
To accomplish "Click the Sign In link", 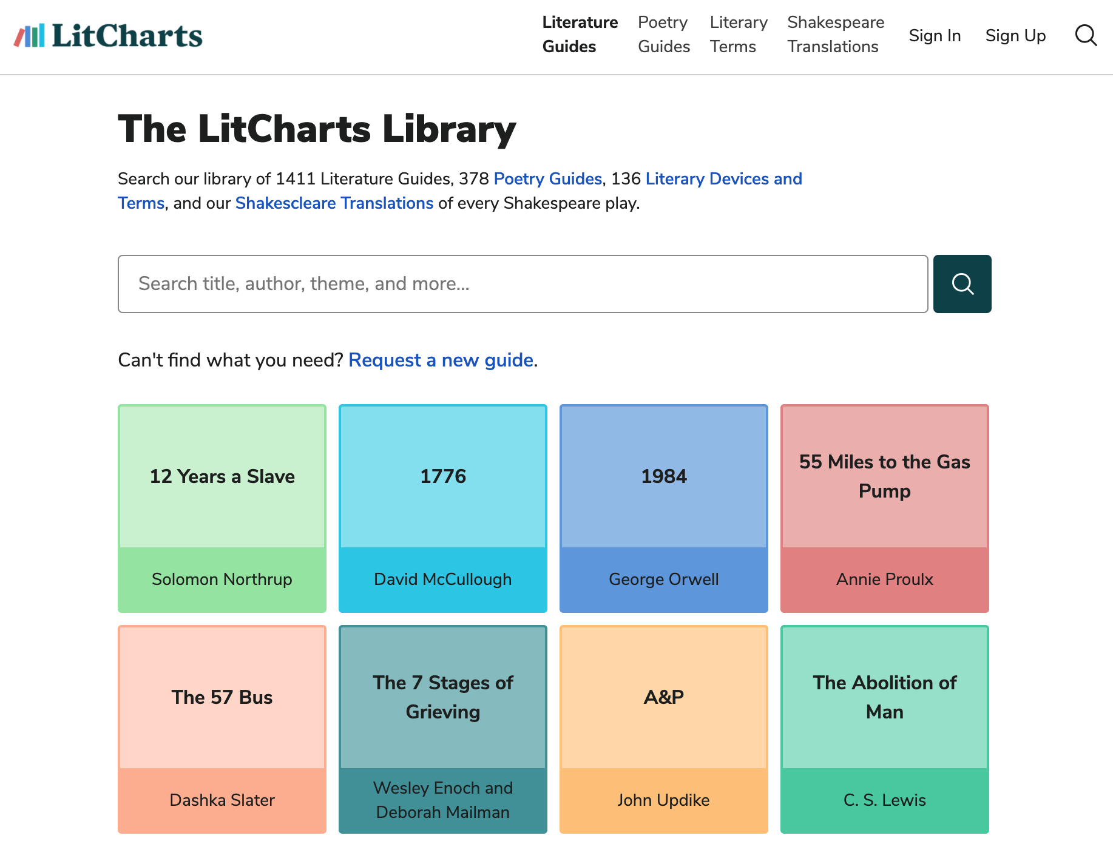I will (x=935, y=36).
